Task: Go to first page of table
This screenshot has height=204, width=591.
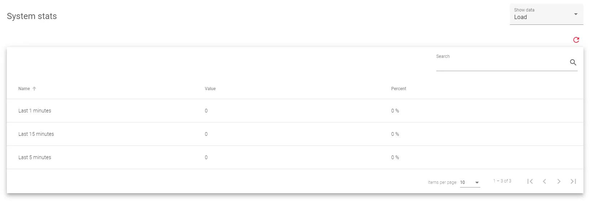Action: click(530, 181)
